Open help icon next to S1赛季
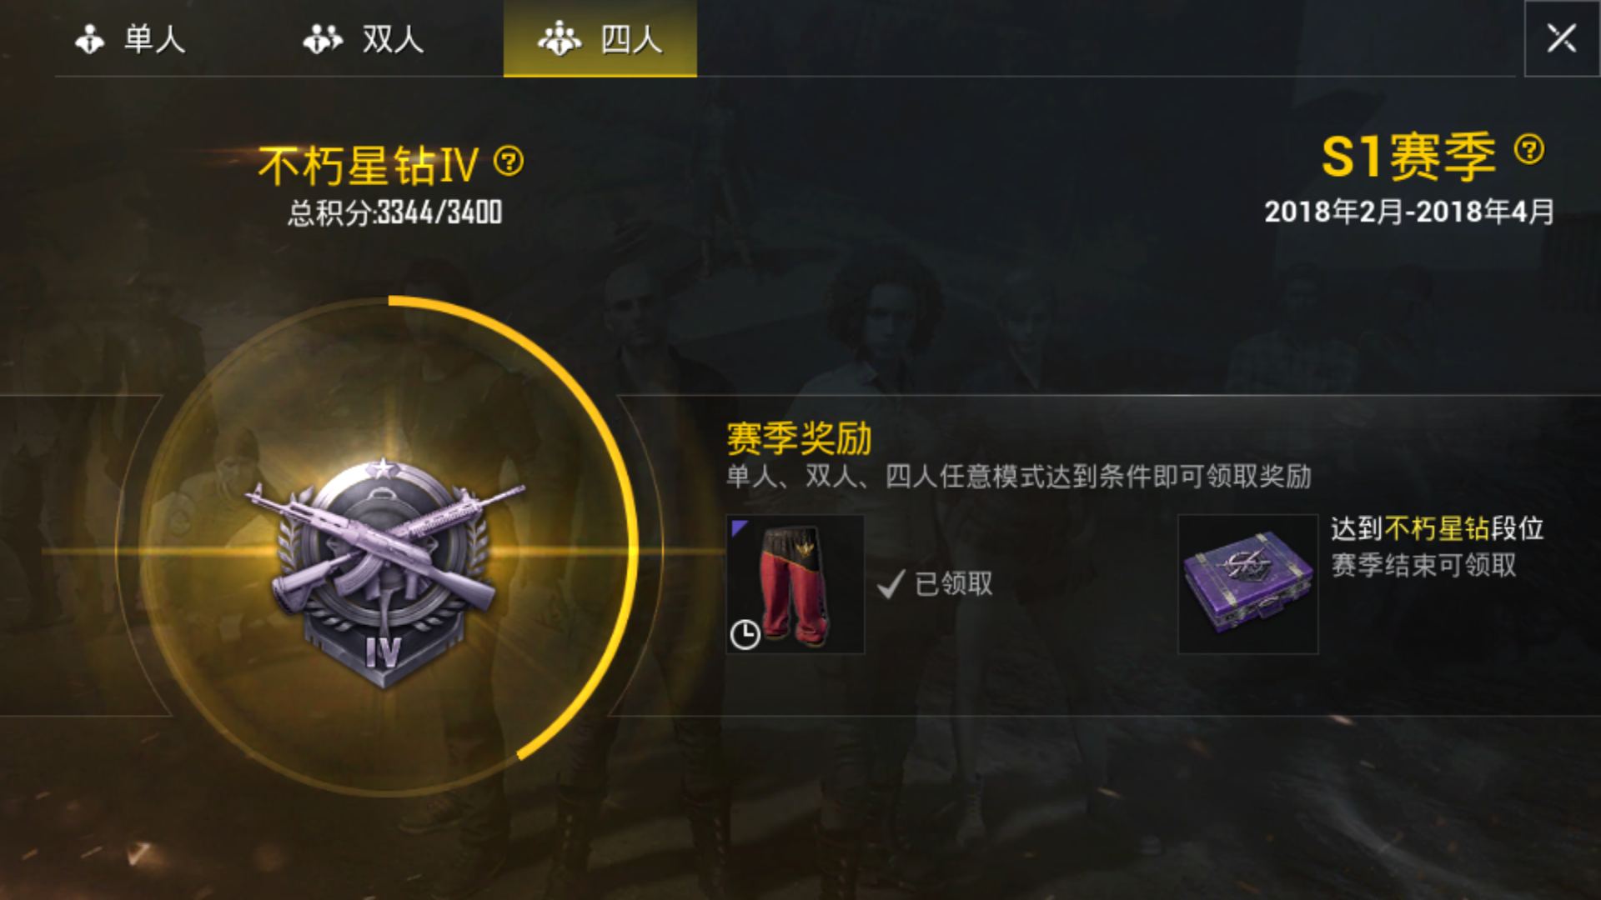Screen dimensions: 1601x900 click(x=1529, y=150)
